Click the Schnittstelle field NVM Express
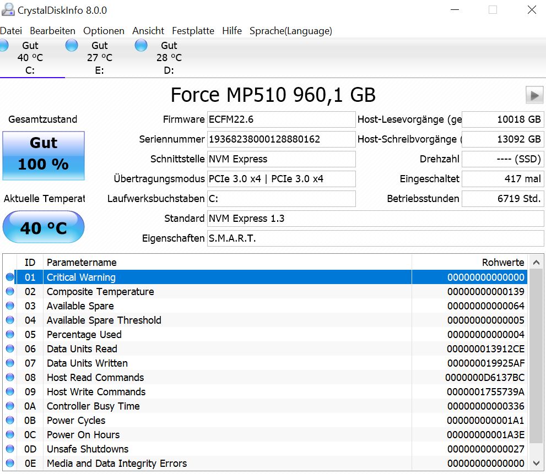This screenshot has width=546, height=474. 282,160
